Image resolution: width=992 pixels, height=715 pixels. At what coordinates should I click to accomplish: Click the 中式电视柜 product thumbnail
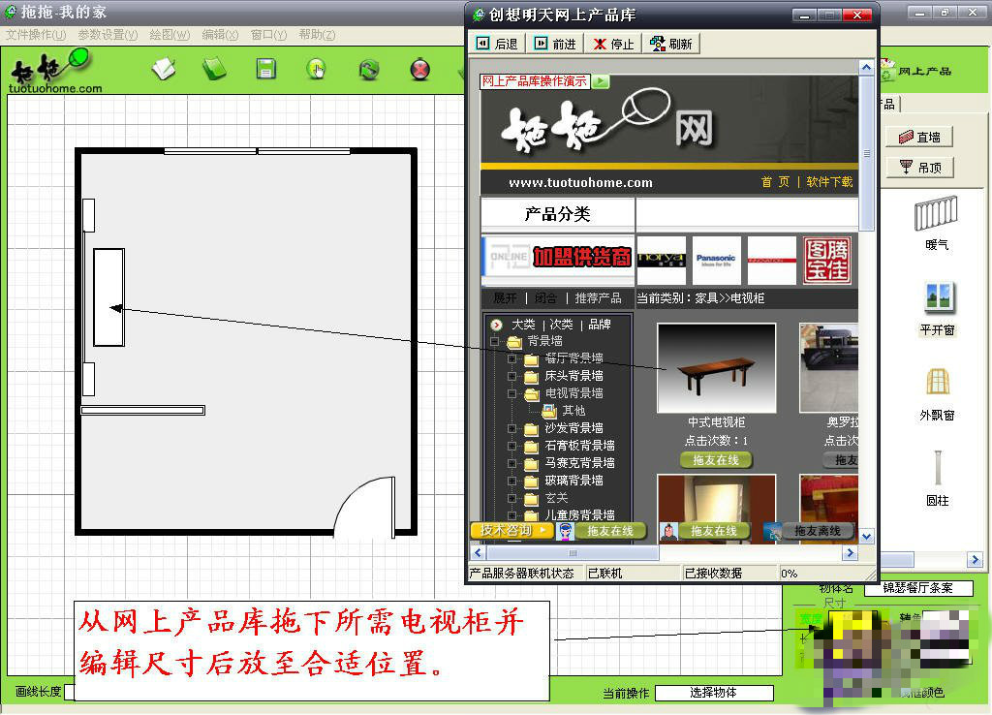[716, 367]
